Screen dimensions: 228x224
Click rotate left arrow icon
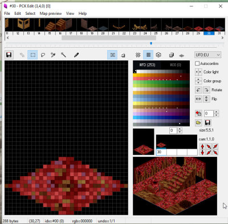tap(198, 90)
